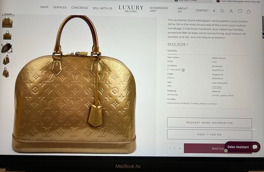View the open-bag interior thumbnail
The width and height of the screenshot is (264, 172).
pos(7,48)
